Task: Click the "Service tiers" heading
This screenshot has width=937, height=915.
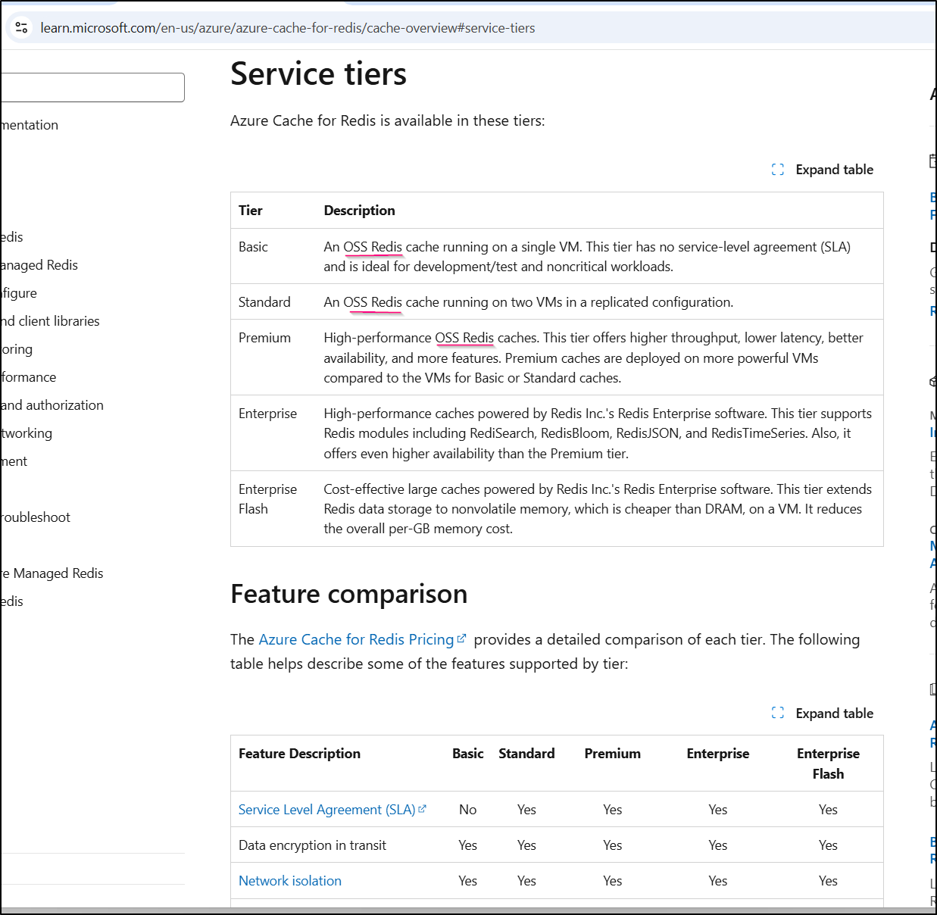Action: 318,74
